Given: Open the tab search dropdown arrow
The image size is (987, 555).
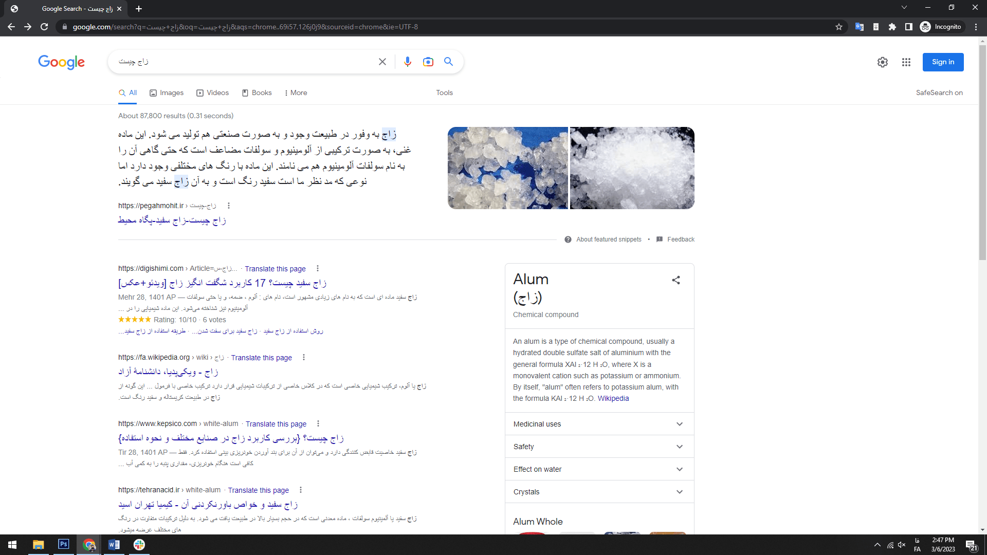Looking at the screenshot, I should coord(904,8).
